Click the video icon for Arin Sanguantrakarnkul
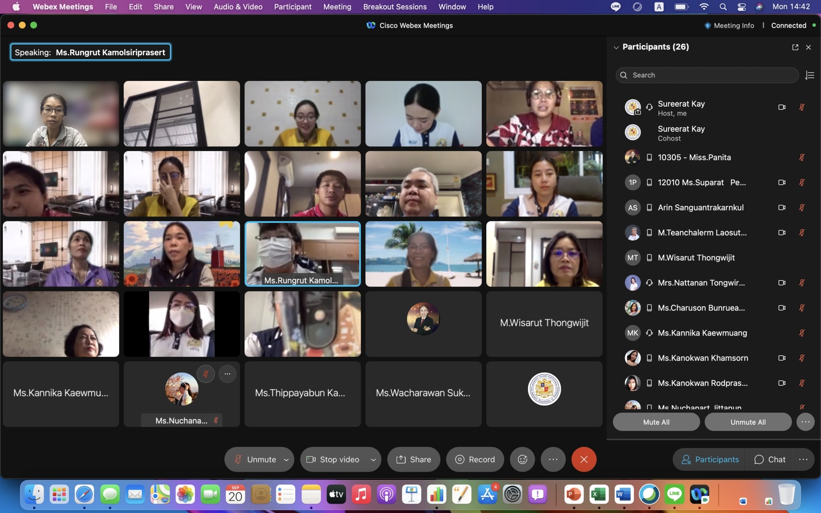821x513 pixels. tap(782, 207)
